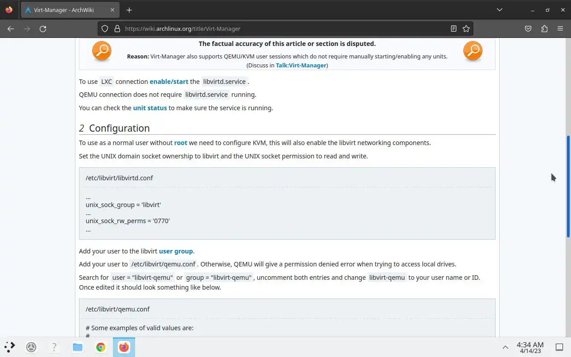Image resolution: width=571 pixels, height=357 pixels.
Task: Click the forward navigation arrow
Action: tap(27, 29)
